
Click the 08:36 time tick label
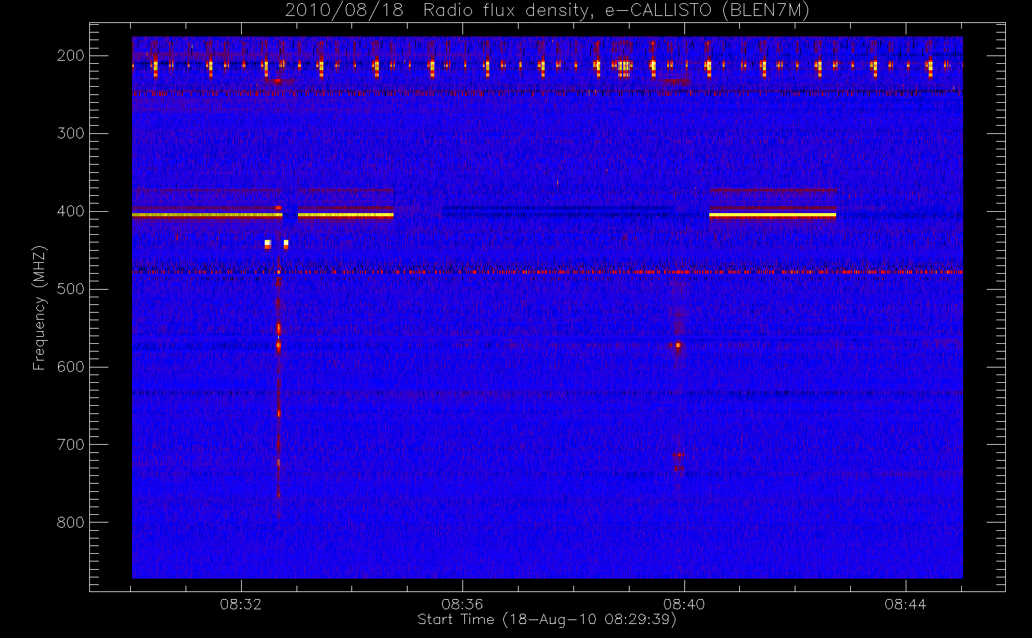[x=462, y=604]
